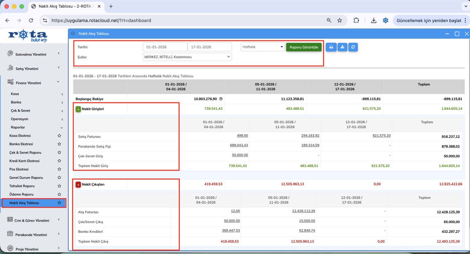
Task: Collapse the Nakit Çıkışları section
Action: point(78,184)
